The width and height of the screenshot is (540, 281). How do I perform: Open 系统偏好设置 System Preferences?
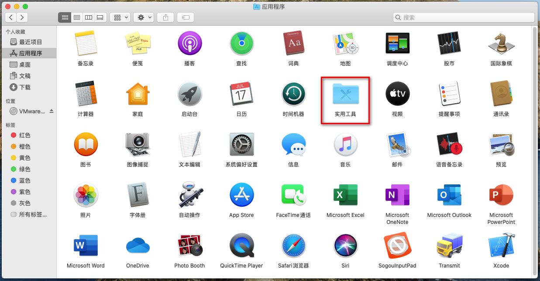click(241, 144)
